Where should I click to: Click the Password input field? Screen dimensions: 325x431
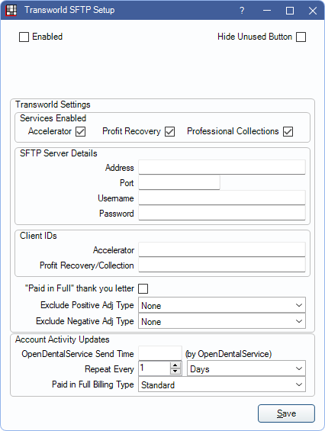pos(222,214)
